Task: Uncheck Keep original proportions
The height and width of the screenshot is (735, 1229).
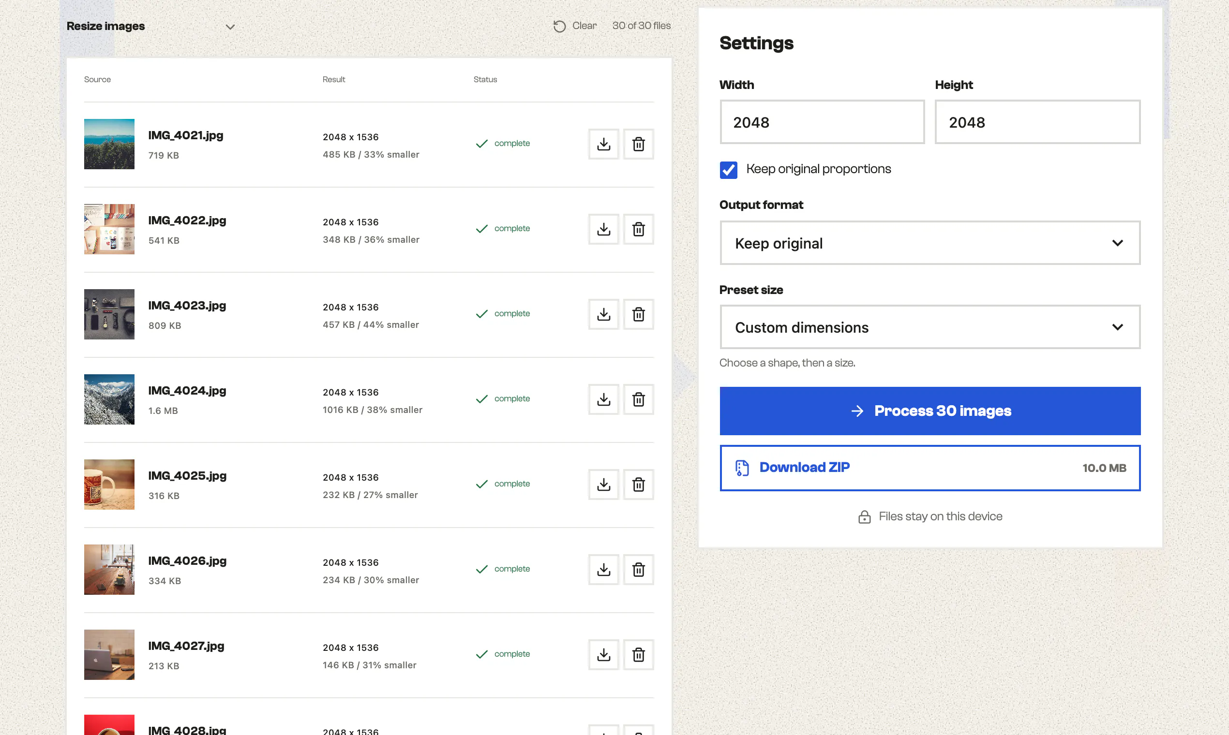Action: [728, 170]
